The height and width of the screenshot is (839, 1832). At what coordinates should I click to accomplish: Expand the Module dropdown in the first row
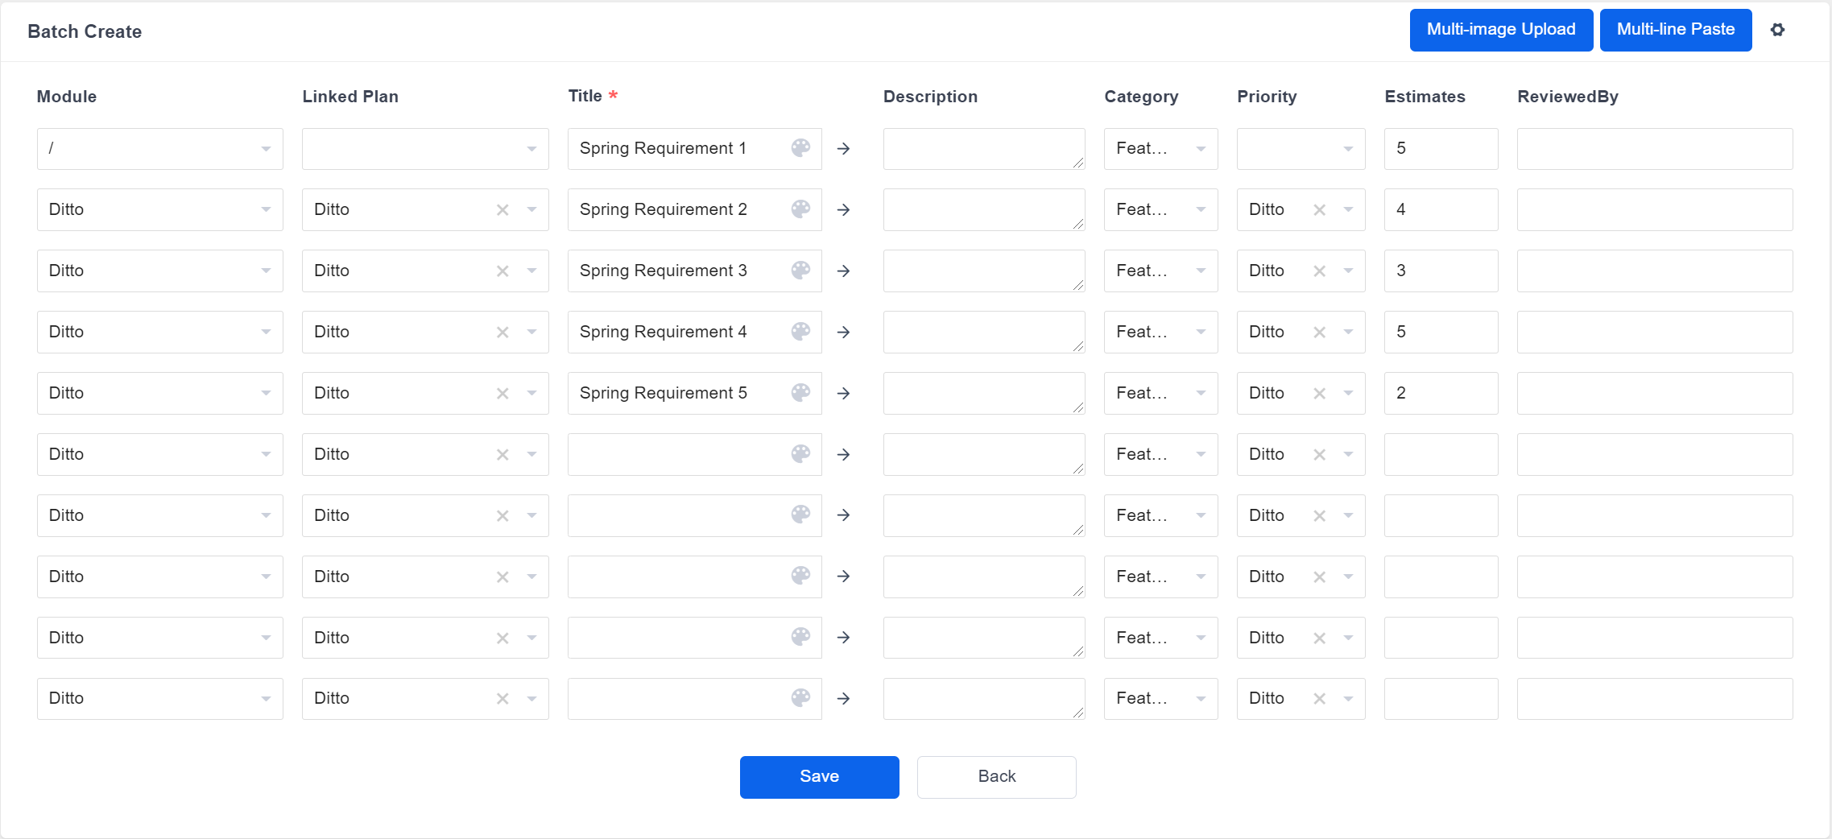[159, 149]
